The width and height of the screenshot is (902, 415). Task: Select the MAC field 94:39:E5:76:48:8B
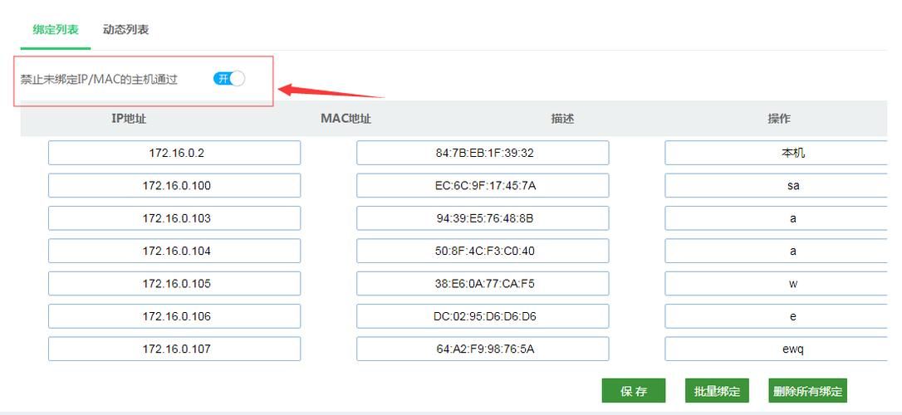[483, 218]
